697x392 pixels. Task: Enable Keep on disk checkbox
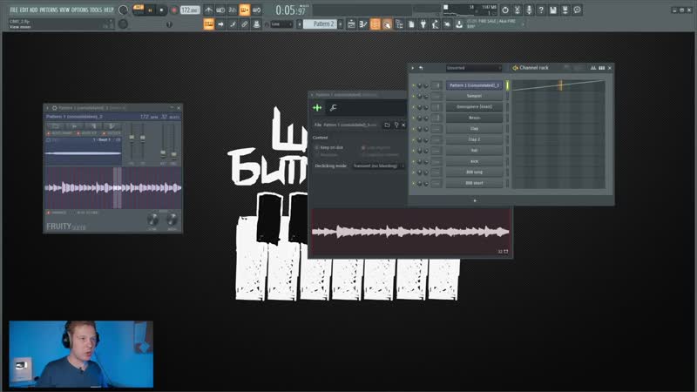coord(316,147)
